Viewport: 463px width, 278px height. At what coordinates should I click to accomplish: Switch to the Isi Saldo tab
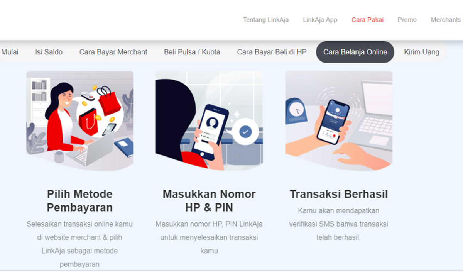point(49,52)
